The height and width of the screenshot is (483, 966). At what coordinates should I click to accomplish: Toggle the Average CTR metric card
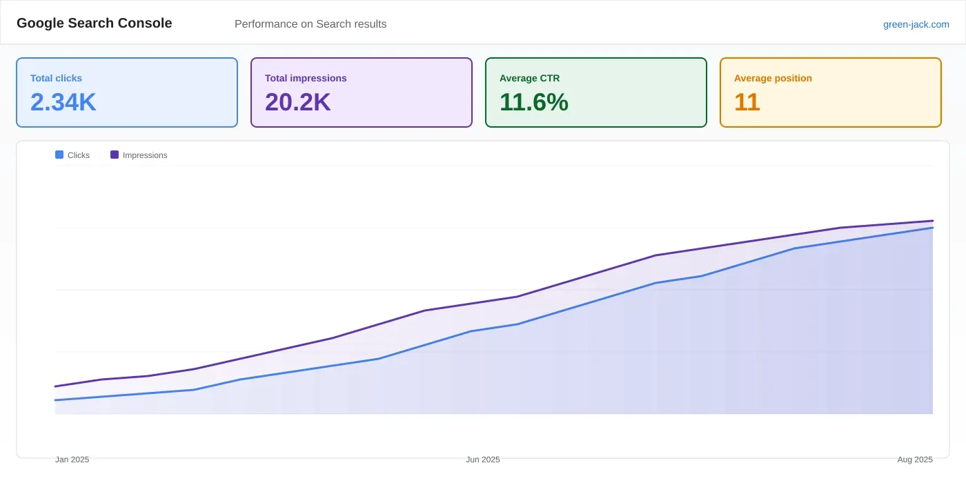[596, 92]
